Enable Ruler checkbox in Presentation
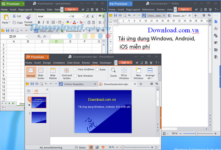 (97, 69)
